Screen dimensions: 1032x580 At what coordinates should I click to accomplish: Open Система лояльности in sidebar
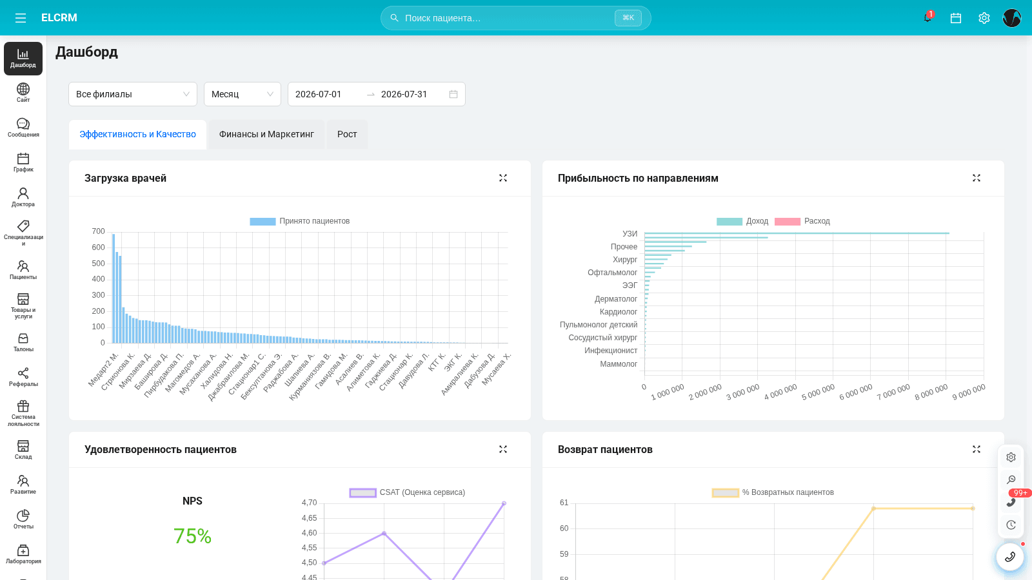[23, 413]
